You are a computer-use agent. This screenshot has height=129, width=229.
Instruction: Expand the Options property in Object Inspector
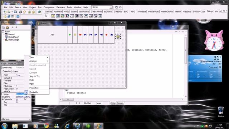[x=3, y=97]
